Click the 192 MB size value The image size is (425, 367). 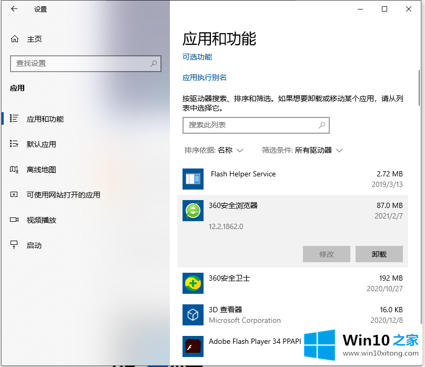point(391,278)
